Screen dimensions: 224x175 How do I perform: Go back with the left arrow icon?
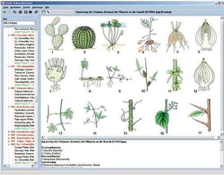(4, 12)
